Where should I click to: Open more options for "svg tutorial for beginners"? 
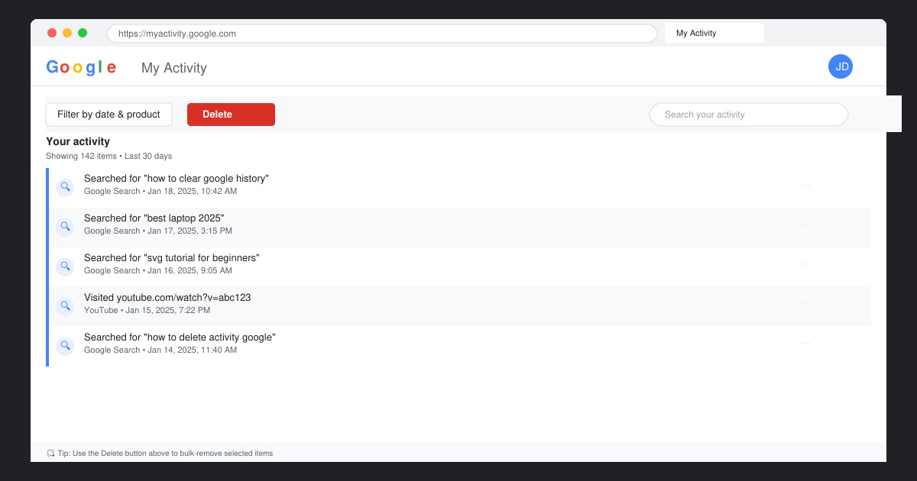point(806,264)
